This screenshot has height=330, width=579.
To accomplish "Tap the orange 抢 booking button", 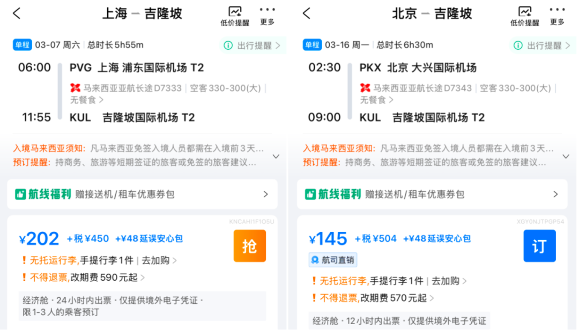I will click(249, 245).
